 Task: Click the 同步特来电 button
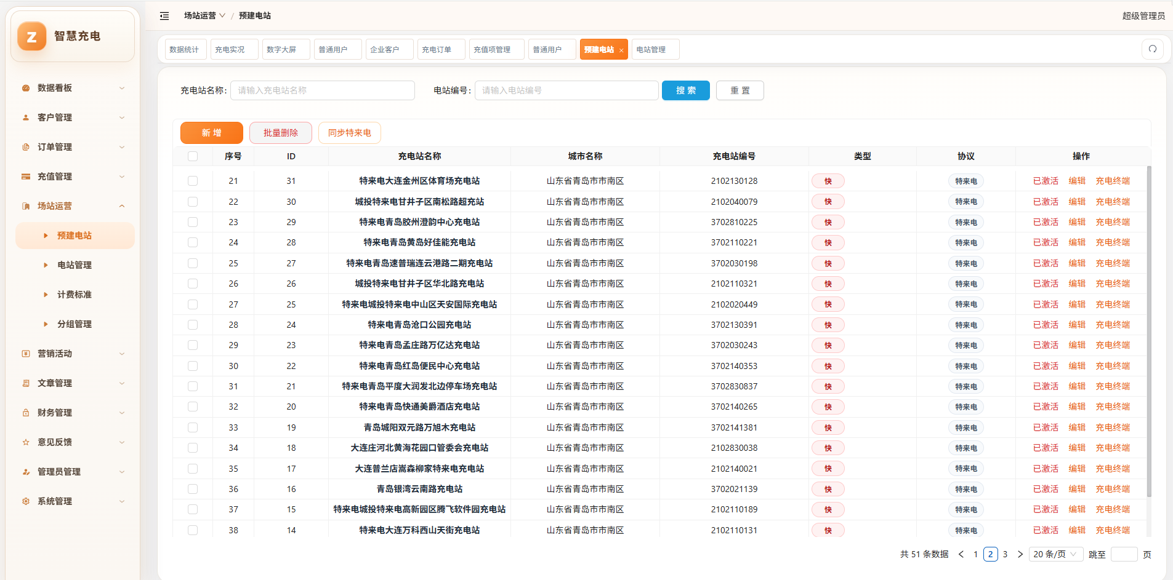350,133
